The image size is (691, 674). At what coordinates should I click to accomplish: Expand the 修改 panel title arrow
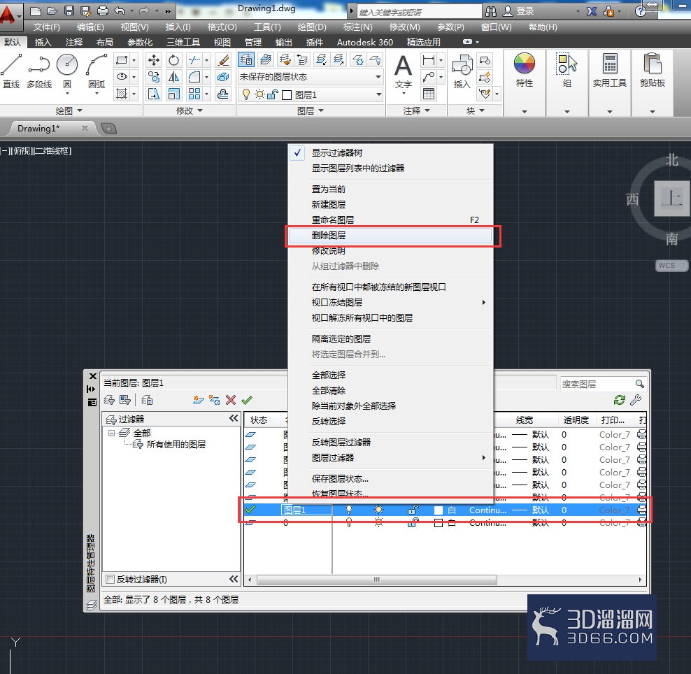200,110
